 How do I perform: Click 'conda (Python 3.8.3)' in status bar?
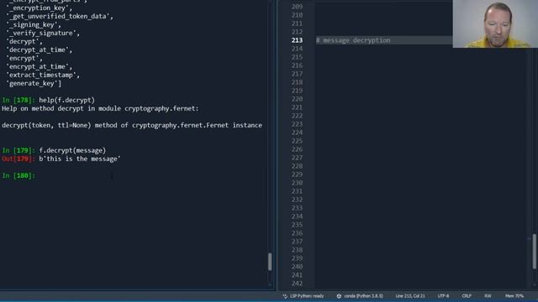pos(363,296)
